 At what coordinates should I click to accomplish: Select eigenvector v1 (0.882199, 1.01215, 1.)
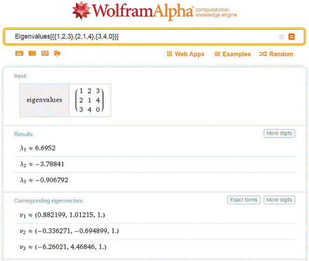[x=62, y=215]
